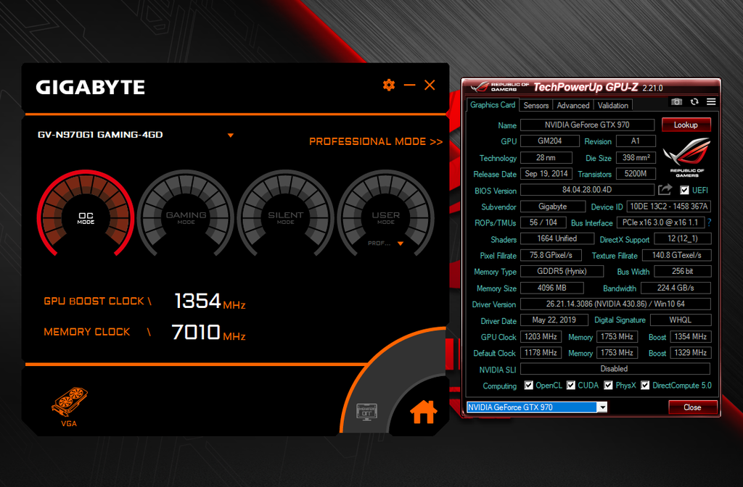
Task: Toggle the PhysX checkbox
Action: tap(609, 386)
